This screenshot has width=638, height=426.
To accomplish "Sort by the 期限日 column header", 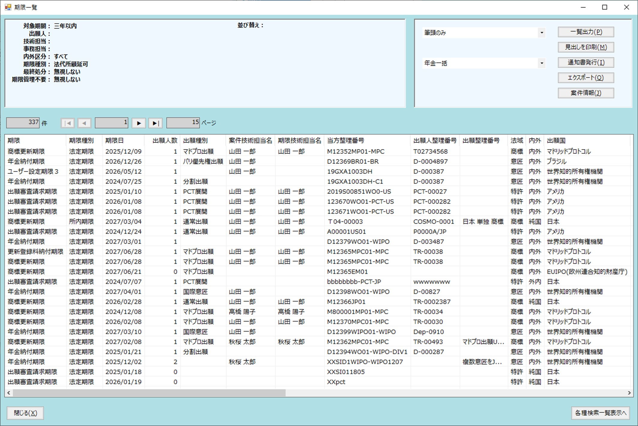I will (x=123, y=140).
